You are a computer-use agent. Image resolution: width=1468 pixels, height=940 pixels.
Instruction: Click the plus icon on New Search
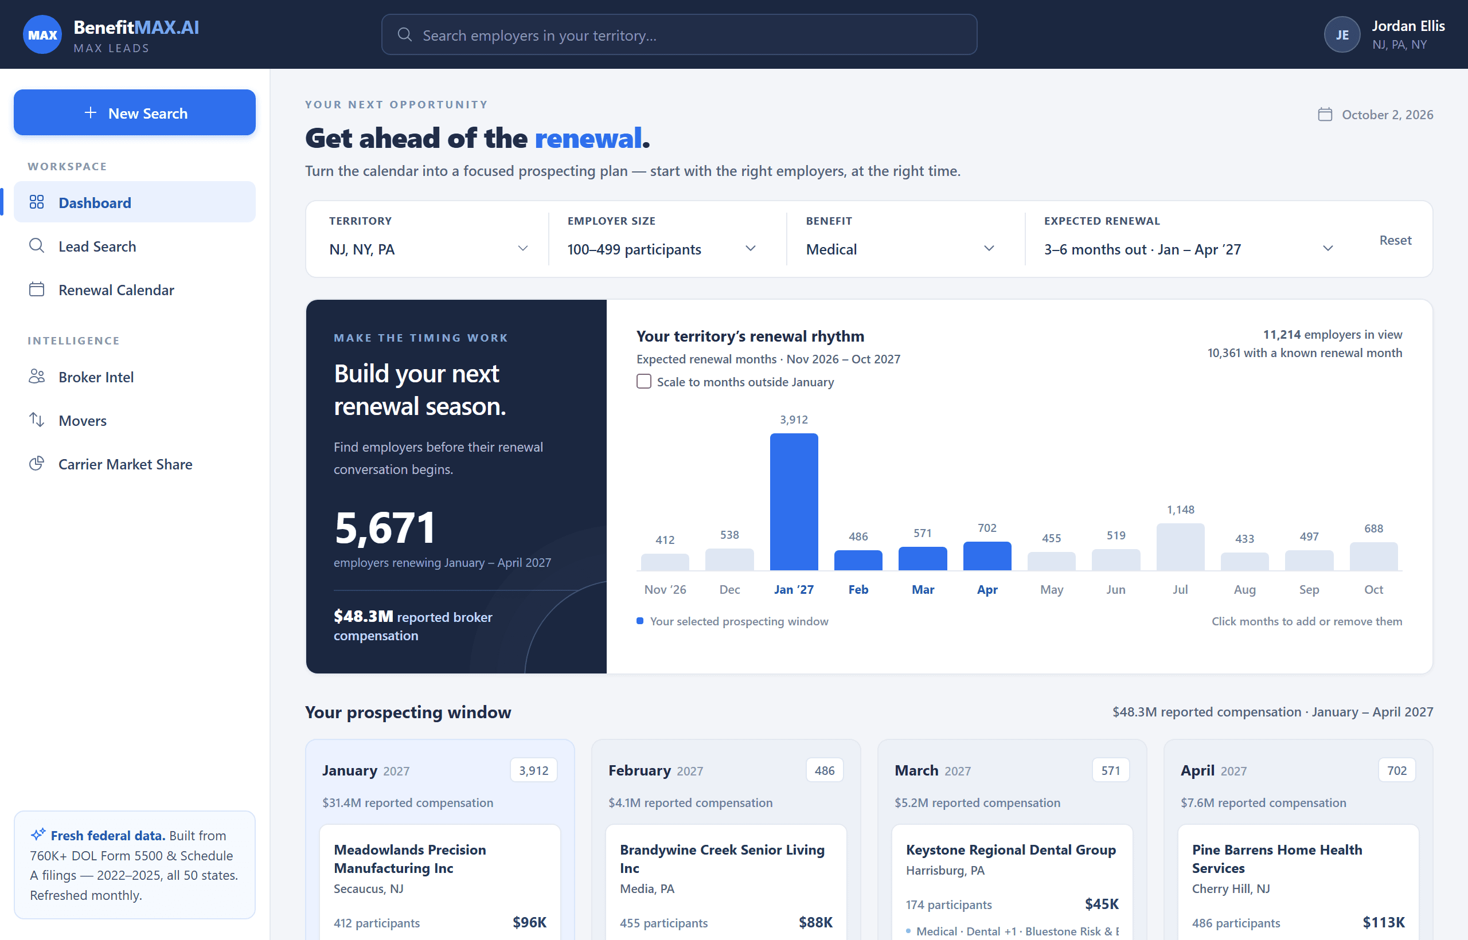91,113
